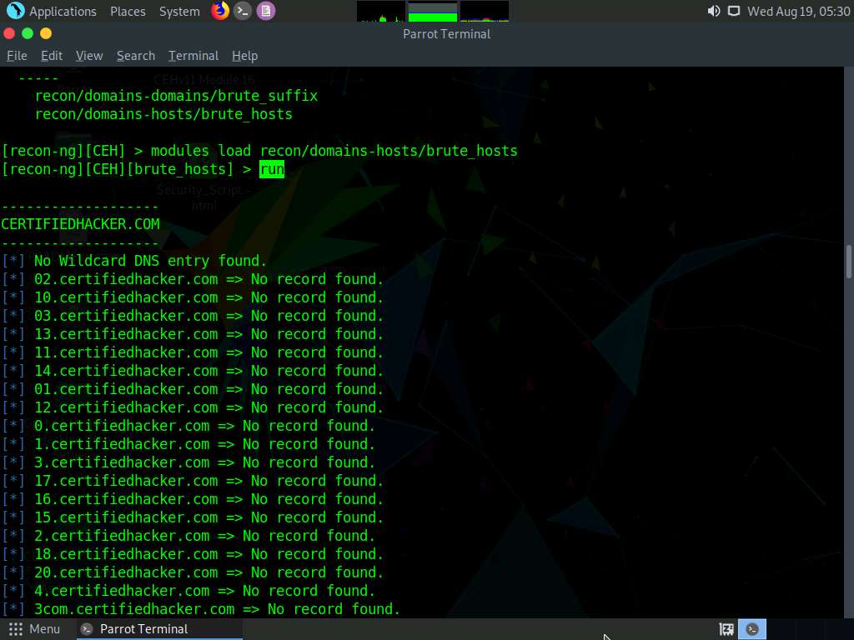The width and height of the screenshot is (854, 640).
Task: Open the Parrot logo Applications menu icon
Action: pyautogui.click(x=15, y=10)
